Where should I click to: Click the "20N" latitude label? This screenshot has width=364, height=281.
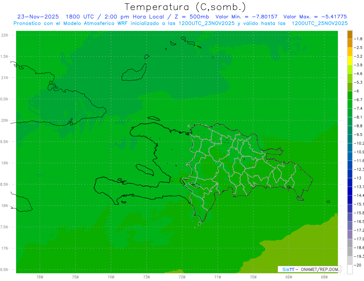(4, 120)
